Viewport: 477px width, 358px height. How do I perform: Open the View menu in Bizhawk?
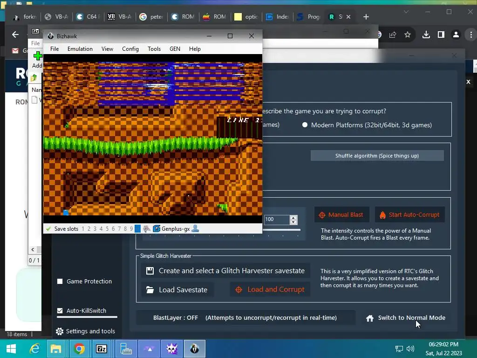(107, 48)
